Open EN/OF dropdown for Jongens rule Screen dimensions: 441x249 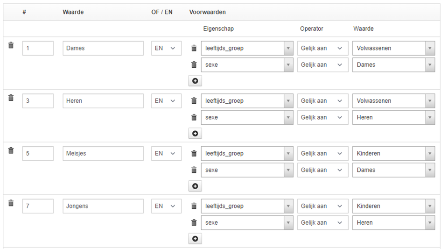click(x=166, y=206)
